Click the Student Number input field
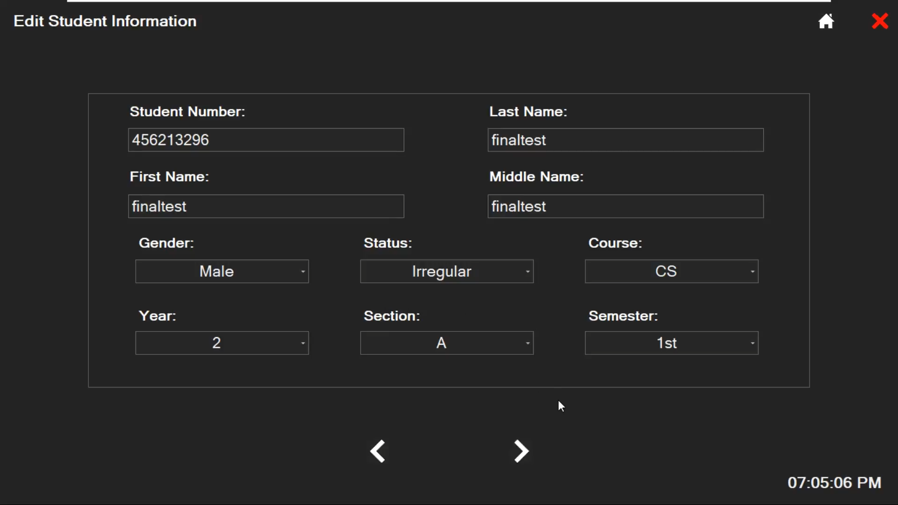Viewport: 898px width, 505px height. 266,140
